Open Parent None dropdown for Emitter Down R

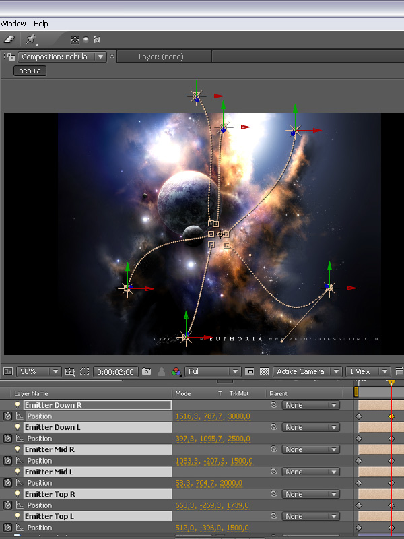pos(311,405)
